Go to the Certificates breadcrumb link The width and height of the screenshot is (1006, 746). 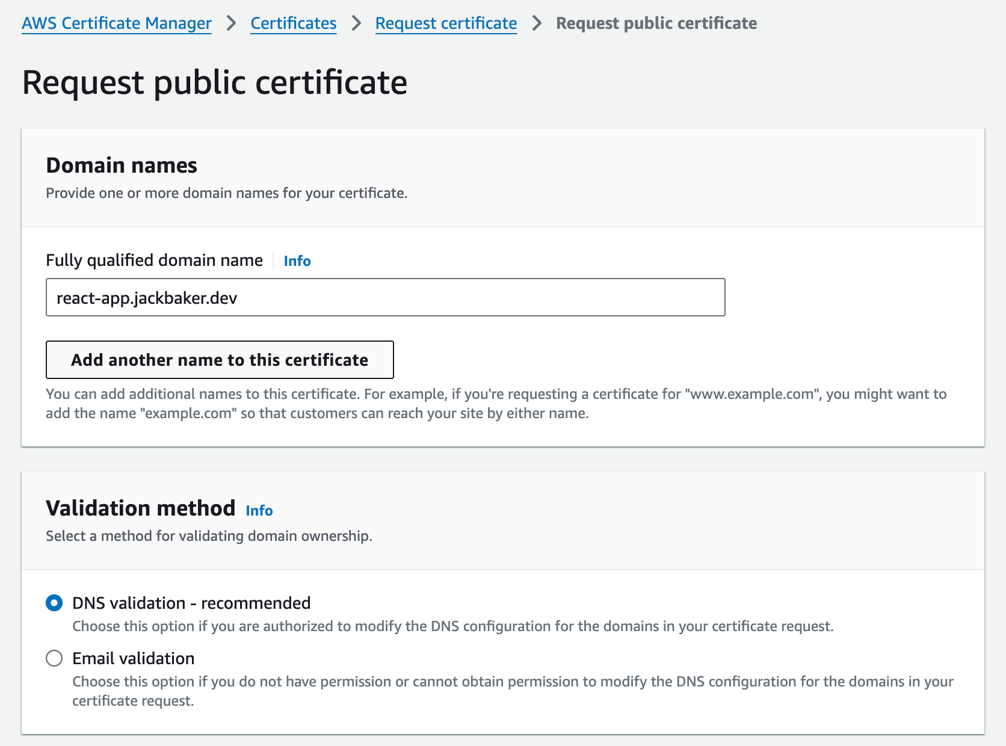(293, 23)
